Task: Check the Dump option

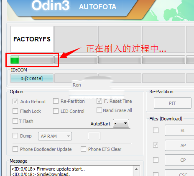Action: point(15,136)
